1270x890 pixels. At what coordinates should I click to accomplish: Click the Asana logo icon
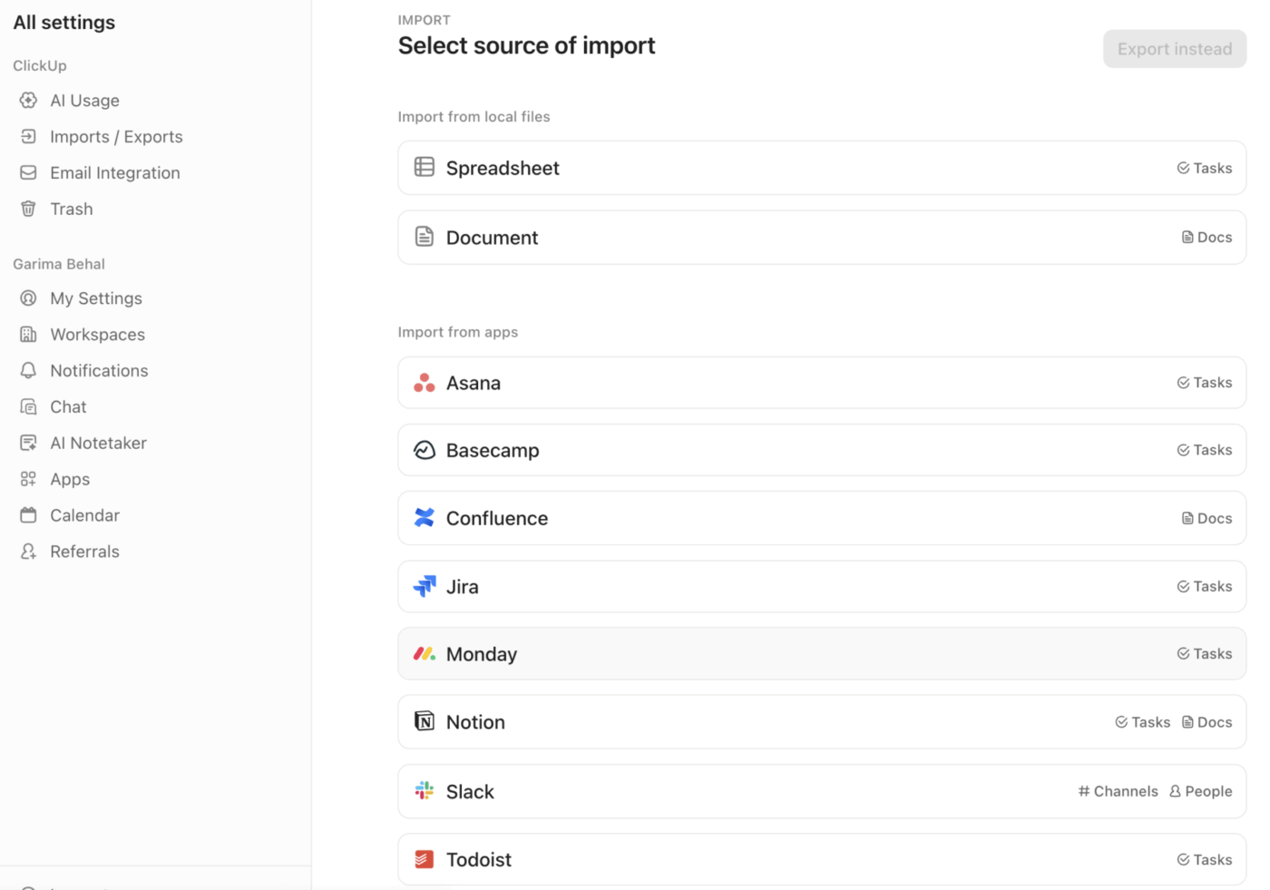click(x=424, y=383)
